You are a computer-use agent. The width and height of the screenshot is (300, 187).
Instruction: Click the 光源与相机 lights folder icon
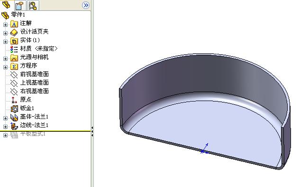pyautogui.click(x=14, y=58)
